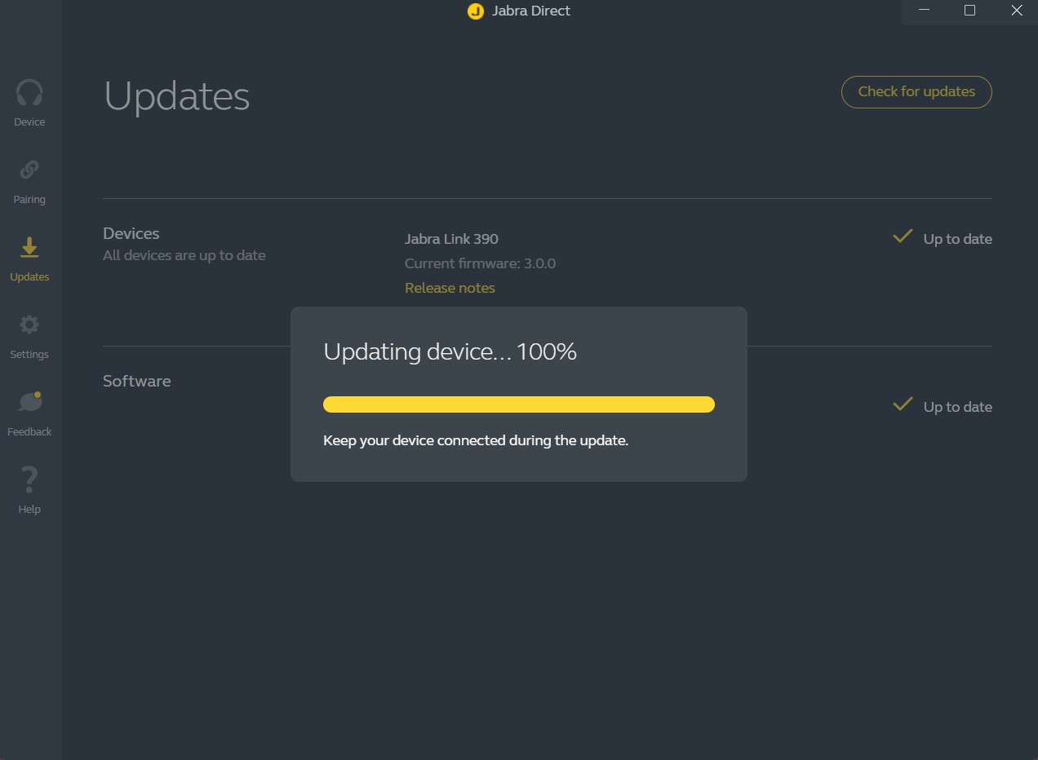This screenshot has height=760, width=1038.
Task: Click the yellow update progress bar
Action: [x=518, y=404]
